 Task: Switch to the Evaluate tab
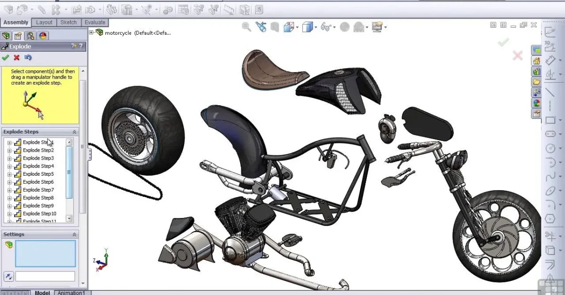click(95, 23)
